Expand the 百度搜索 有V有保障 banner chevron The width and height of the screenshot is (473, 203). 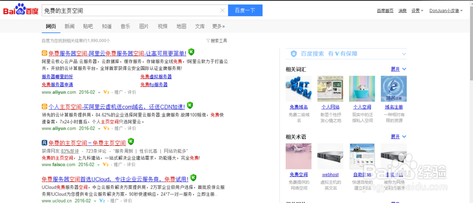coord(404,54)
